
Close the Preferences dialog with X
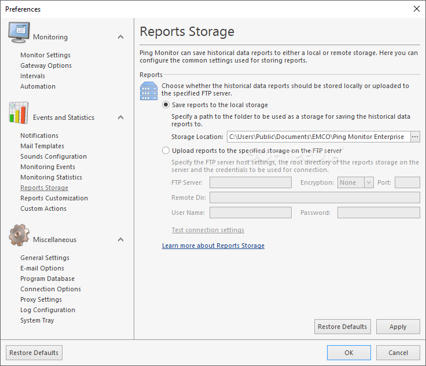(416, 9)
